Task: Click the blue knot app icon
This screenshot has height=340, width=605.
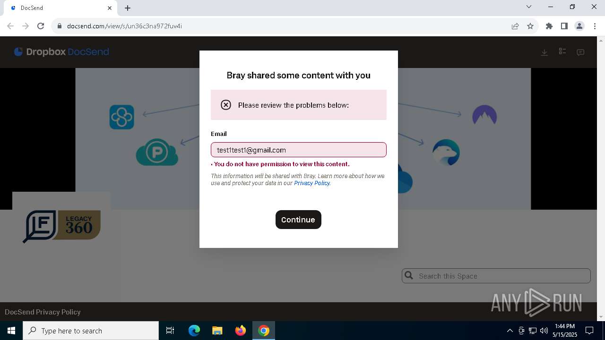Action: [122, 117]
